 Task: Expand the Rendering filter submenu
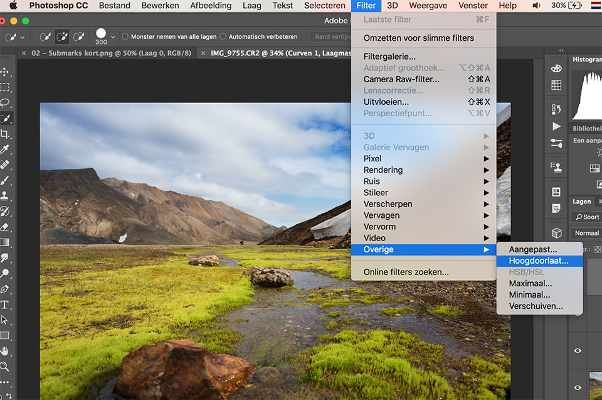(423, 170)
